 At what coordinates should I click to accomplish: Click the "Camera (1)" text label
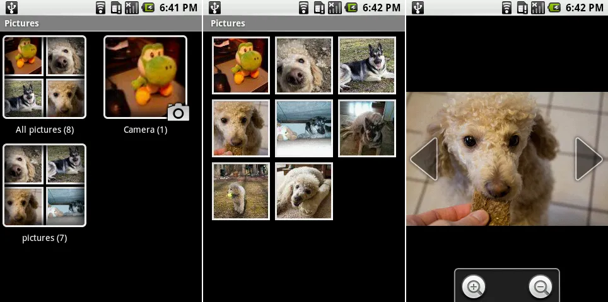coord(145,130)
